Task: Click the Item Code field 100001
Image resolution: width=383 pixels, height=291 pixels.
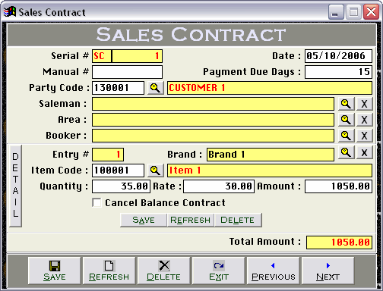Action: (118, 171)
